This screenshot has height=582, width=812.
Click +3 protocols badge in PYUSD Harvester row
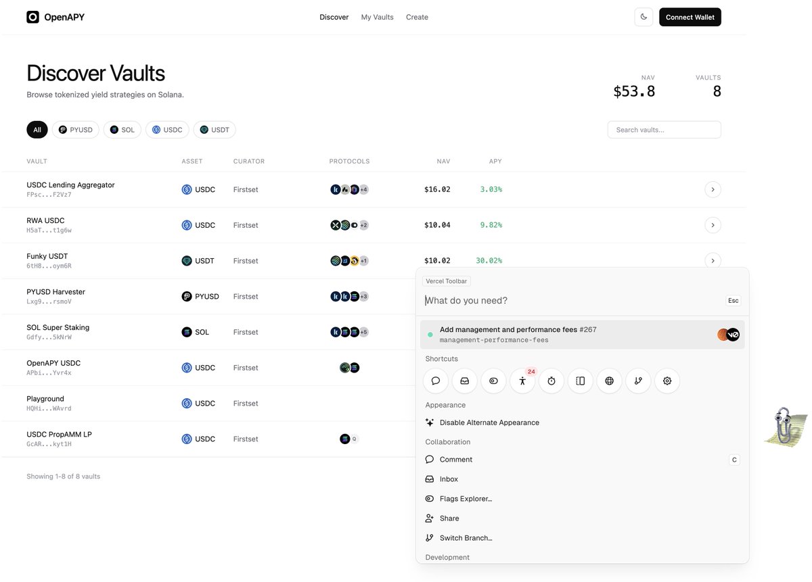click(x=363, y=297)
